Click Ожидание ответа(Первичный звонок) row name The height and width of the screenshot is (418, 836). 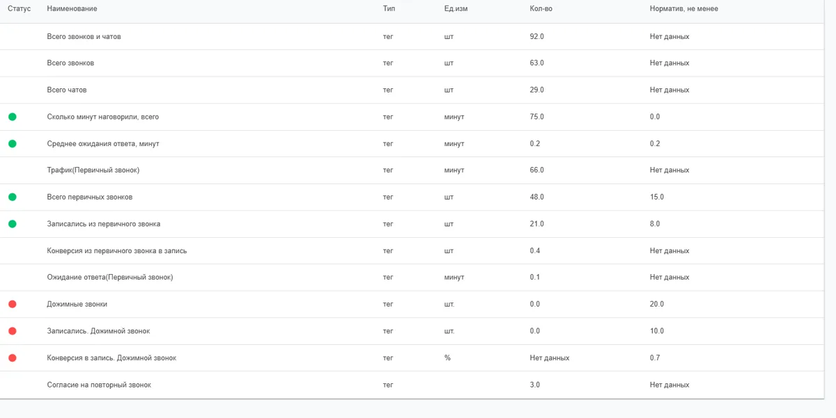click(109, 277)
